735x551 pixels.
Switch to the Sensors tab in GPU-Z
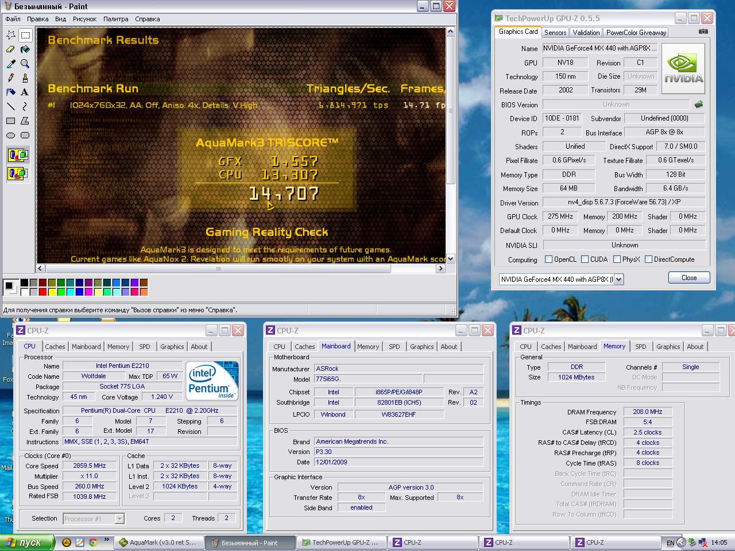pyautogui.click(x=555, y=33)
